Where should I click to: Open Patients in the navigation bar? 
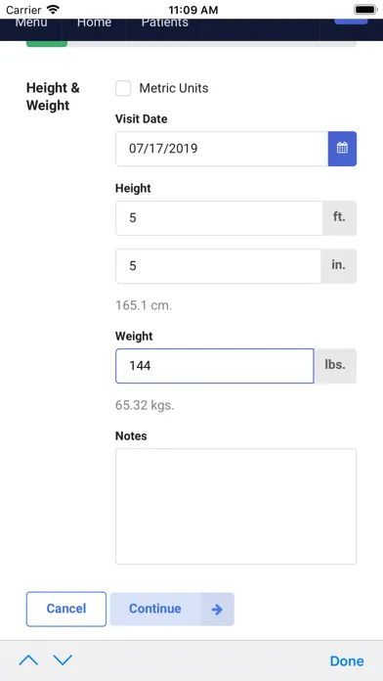[x=165, y=23]
